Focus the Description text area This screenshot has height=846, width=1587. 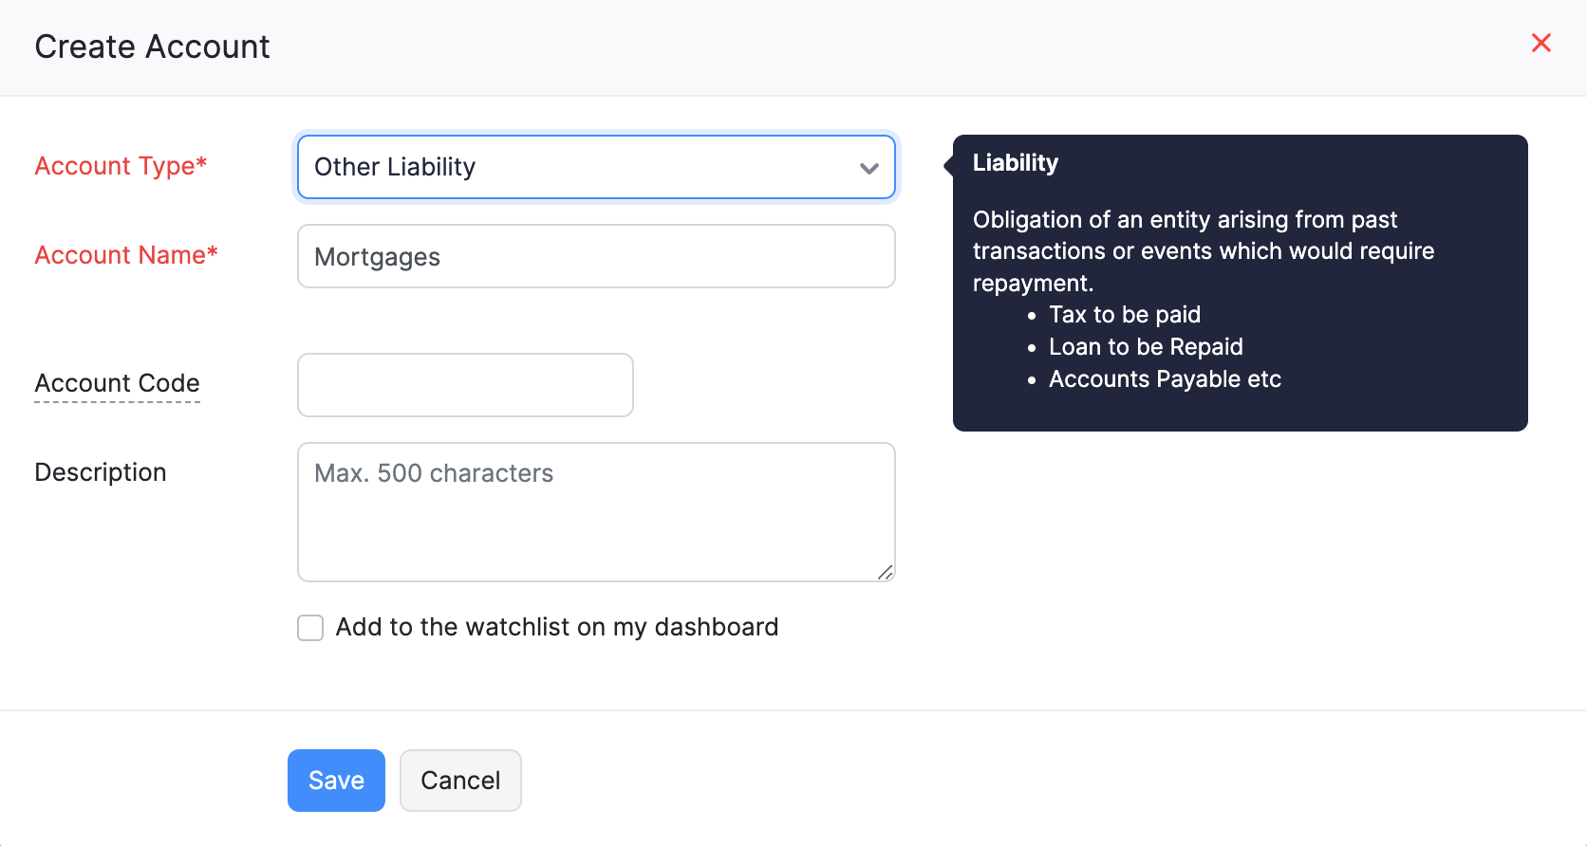tap(596, 512)
